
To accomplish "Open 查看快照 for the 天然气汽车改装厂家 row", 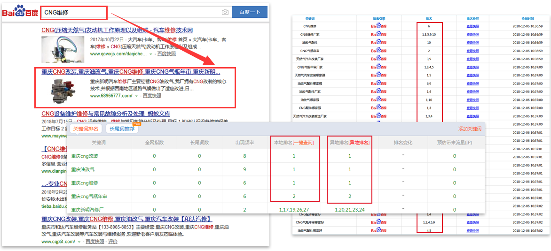I will coord(472,59).
